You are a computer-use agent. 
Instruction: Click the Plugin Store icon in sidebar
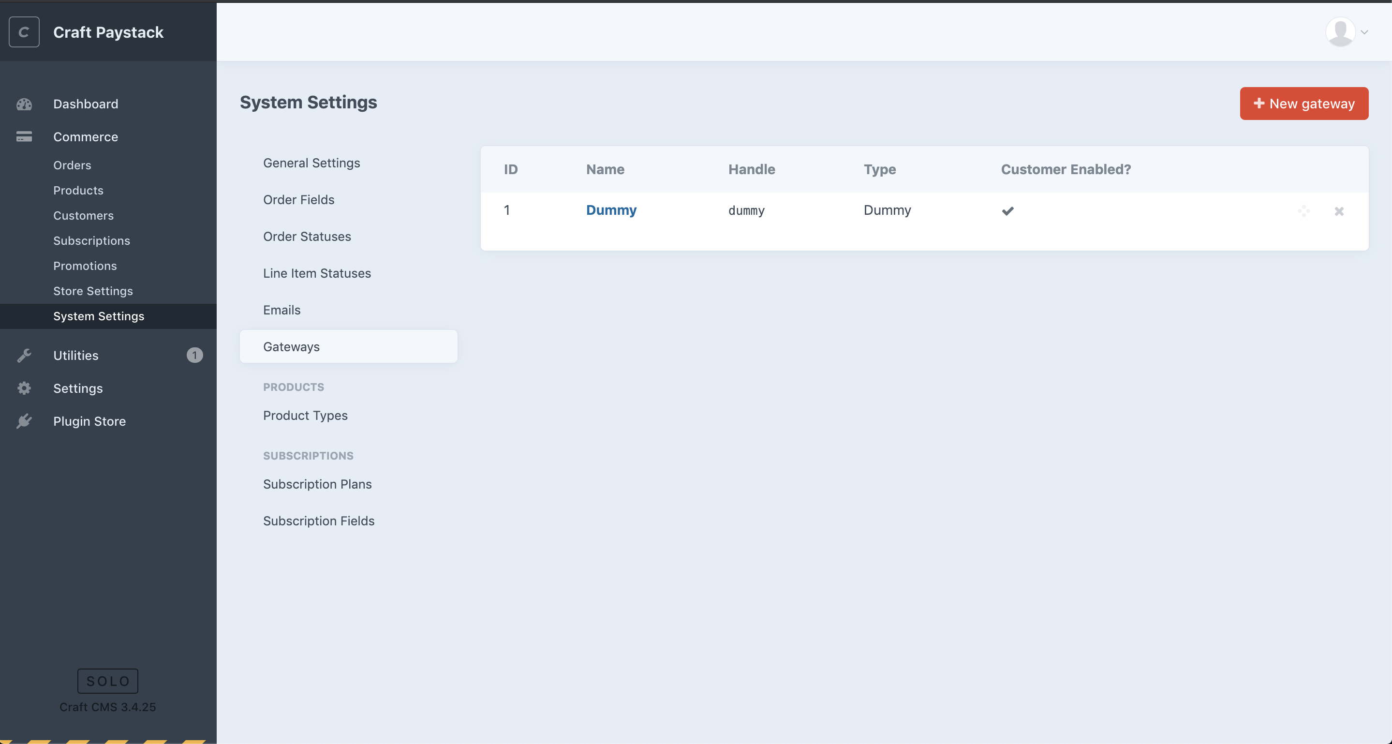tap(25, 420)
